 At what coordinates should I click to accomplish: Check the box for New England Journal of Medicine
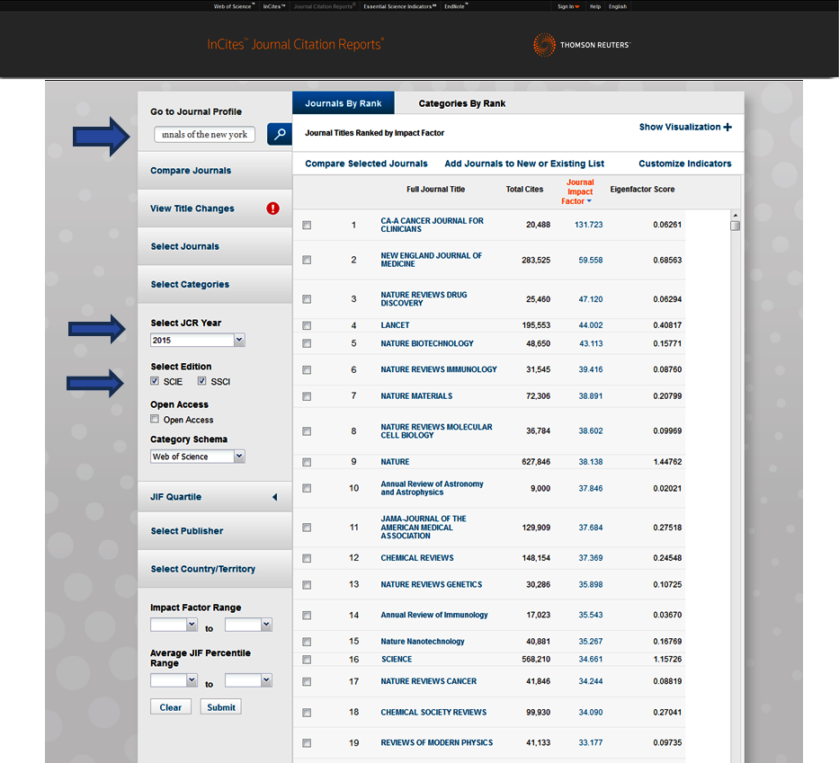tap(307, 260)
